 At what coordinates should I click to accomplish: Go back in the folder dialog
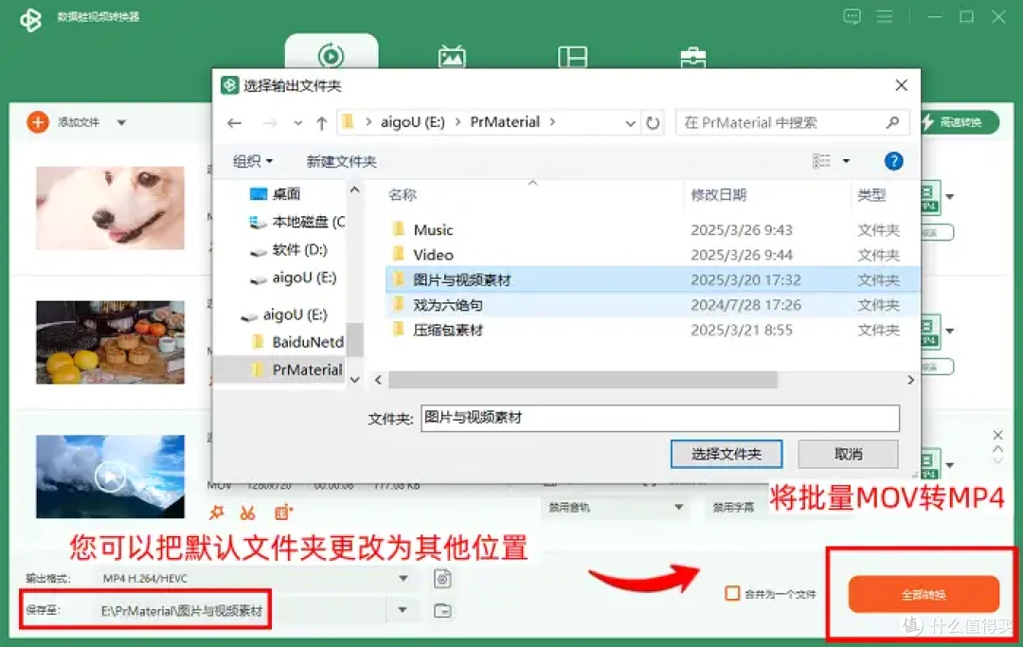click(x=235, y=122)
